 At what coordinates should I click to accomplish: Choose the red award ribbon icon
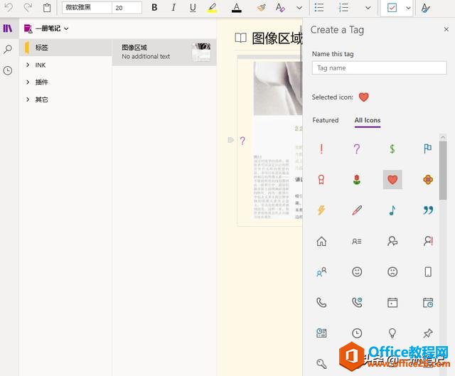[321, 180]
